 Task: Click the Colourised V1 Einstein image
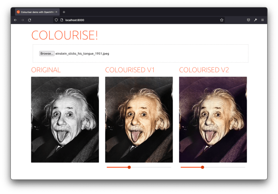[x=139, y=120]
